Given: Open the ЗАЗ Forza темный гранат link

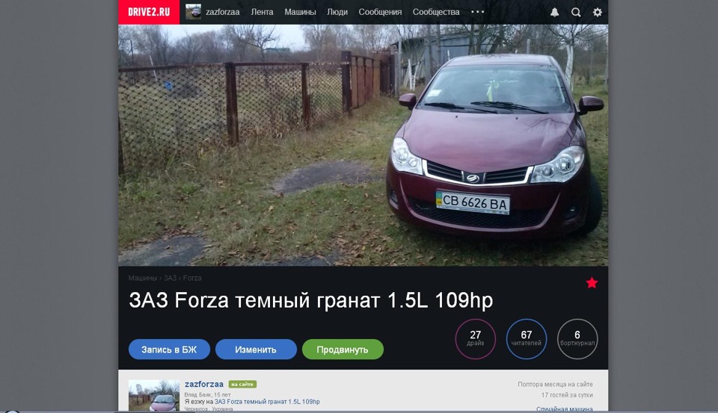Looking at the screenshot, I should click(267, 402).
